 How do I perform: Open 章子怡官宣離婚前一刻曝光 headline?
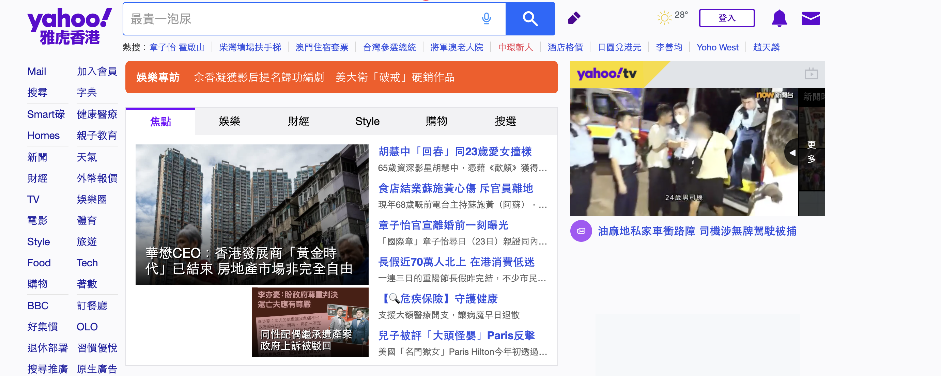point(443,225)
